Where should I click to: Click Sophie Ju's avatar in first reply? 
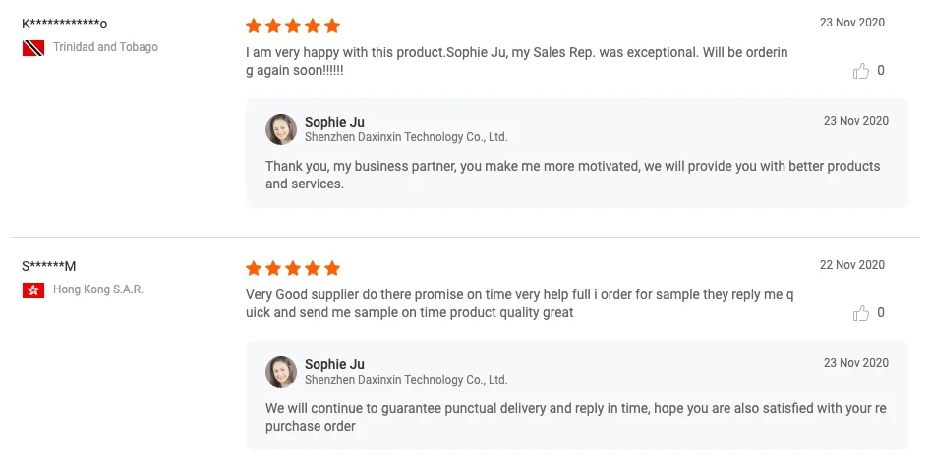[x=281, y=130]
